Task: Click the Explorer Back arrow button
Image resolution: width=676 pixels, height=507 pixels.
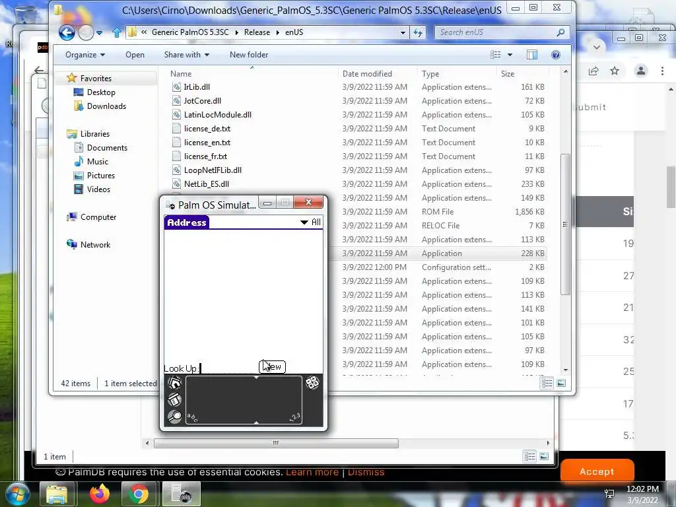Action: tap(67, 32)
